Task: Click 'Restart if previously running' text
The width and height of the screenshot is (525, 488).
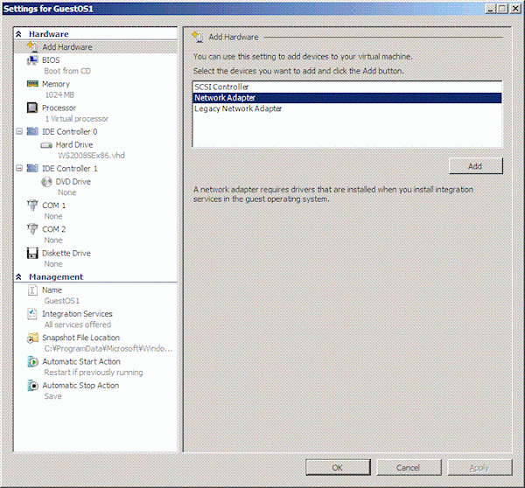Action: pyautogui.click(x=94, y=373)
